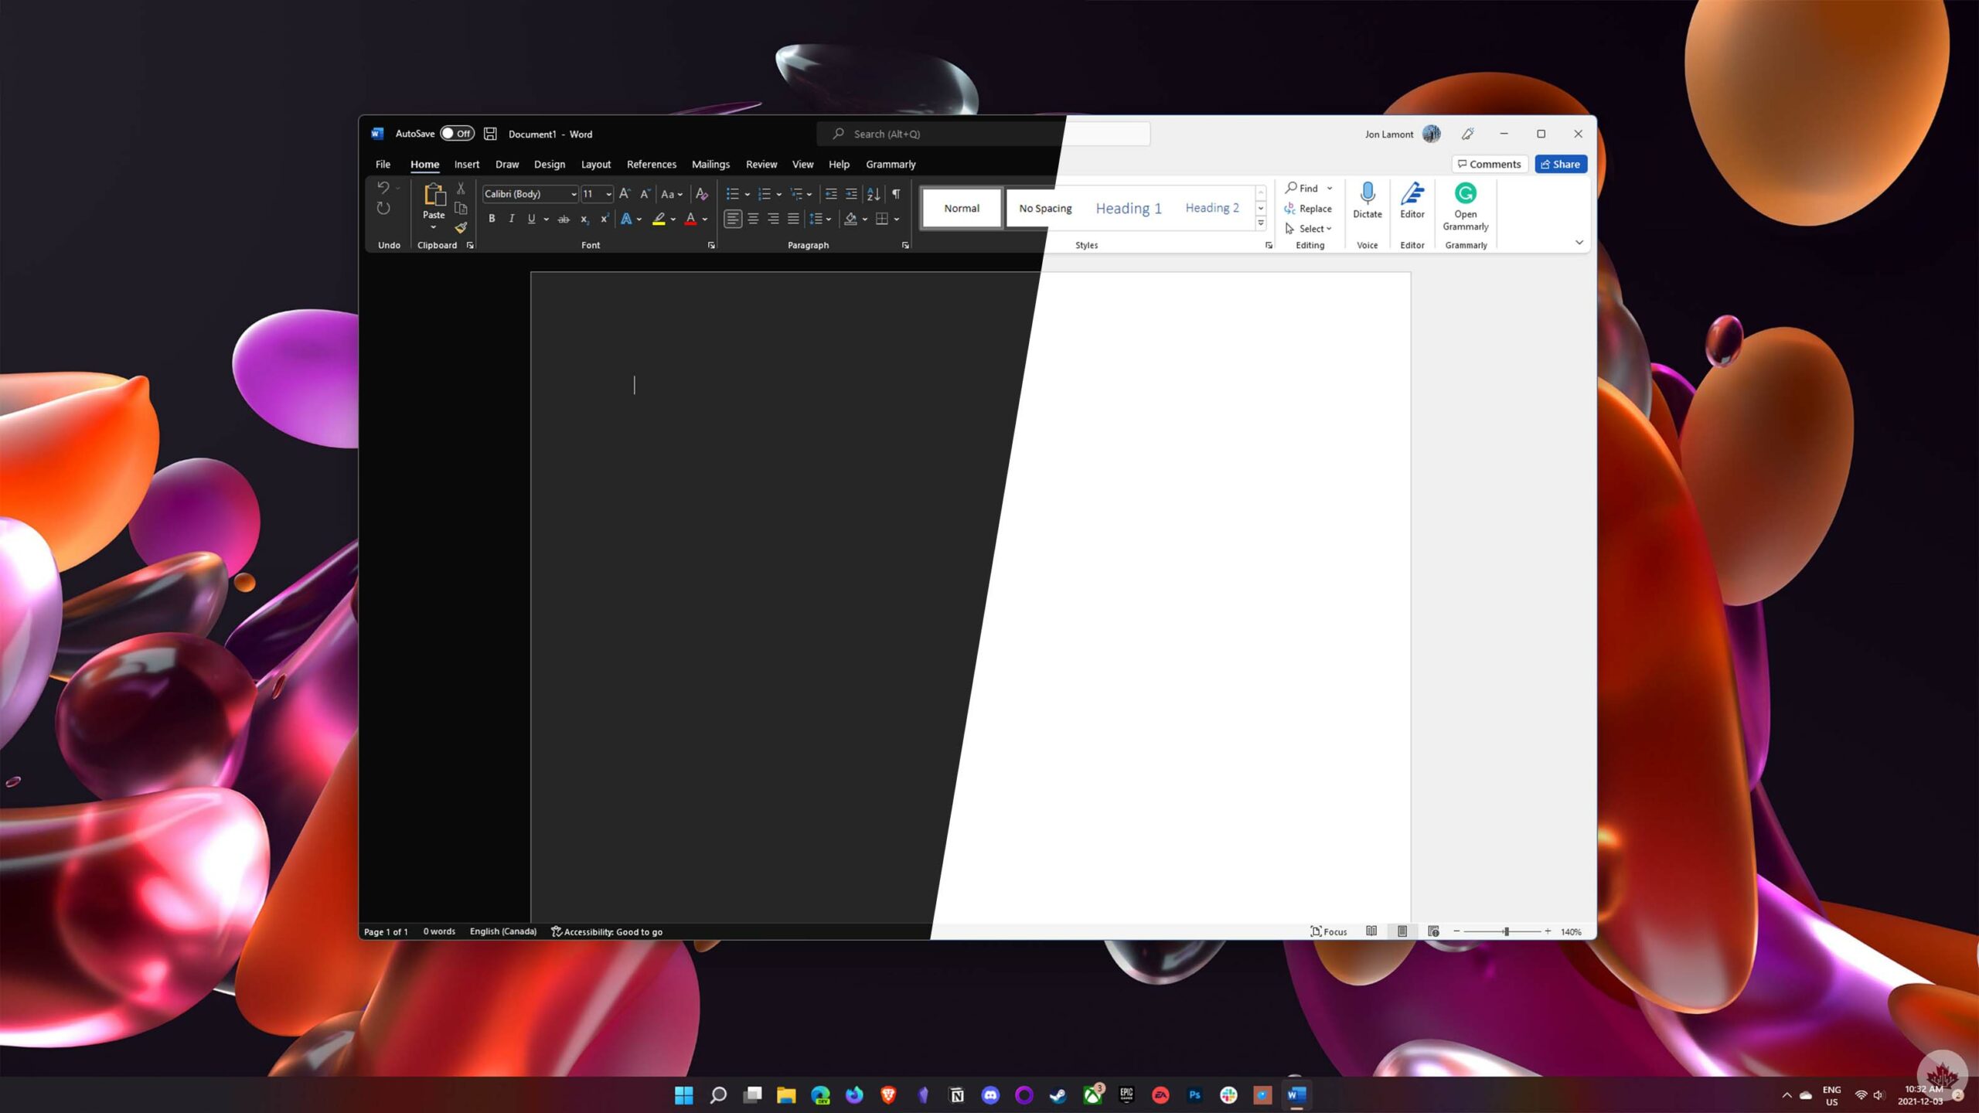Click the Sort A-Z icon
This screenshot has width=1979, height=1113.
(x=873, y=194)
